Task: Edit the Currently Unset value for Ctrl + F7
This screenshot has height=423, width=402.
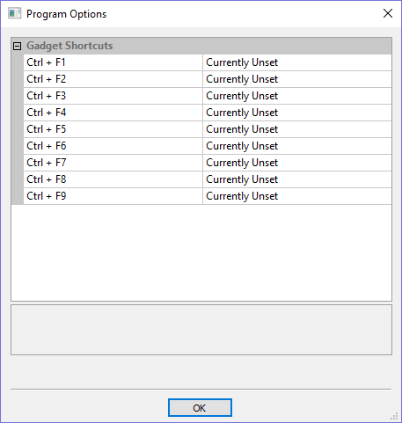Action: [x=297, y=163]
